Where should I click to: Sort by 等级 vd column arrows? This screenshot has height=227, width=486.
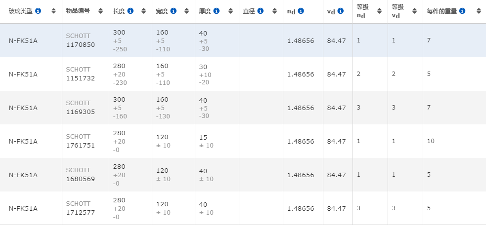[414, 11]
